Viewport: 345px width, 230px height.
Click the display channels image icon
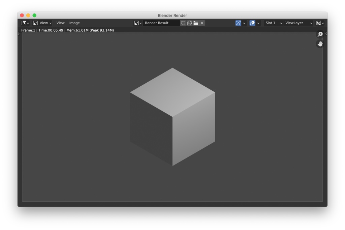[318, 23]
